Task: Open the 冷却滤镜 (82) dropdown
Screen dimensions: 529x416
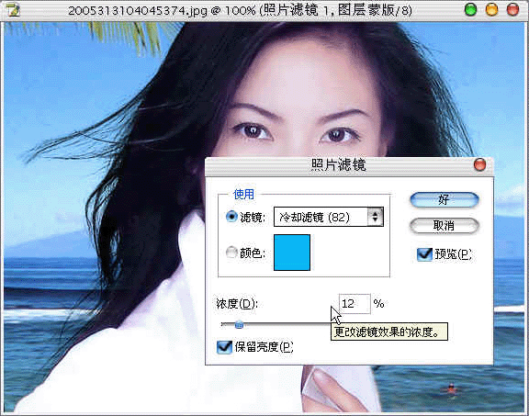Action: (328, 217)
